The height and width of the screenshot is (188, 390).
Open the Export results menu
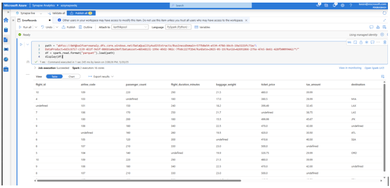pos(101,77)
